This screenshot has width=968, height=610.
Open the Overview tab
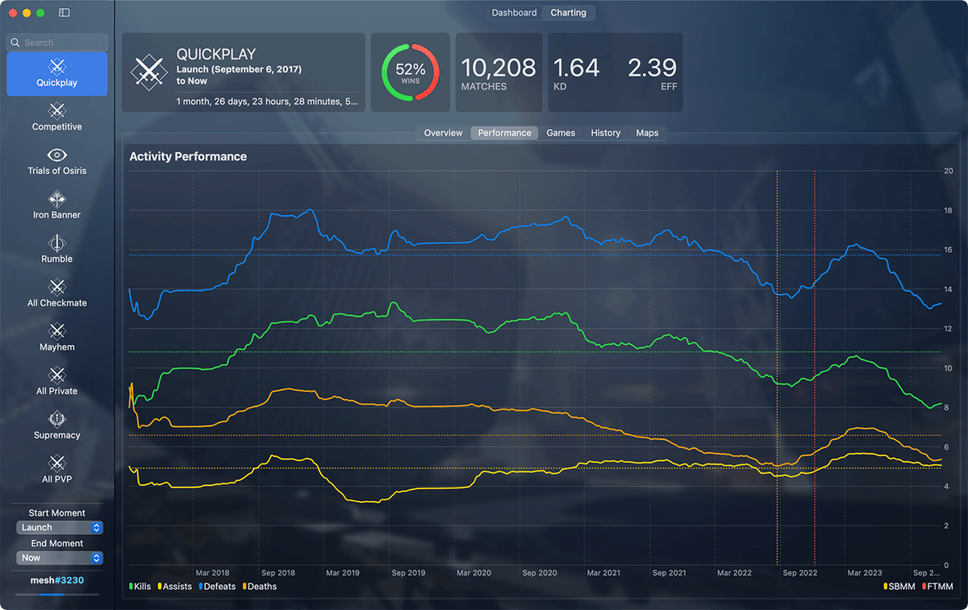(x=444, y=133)
